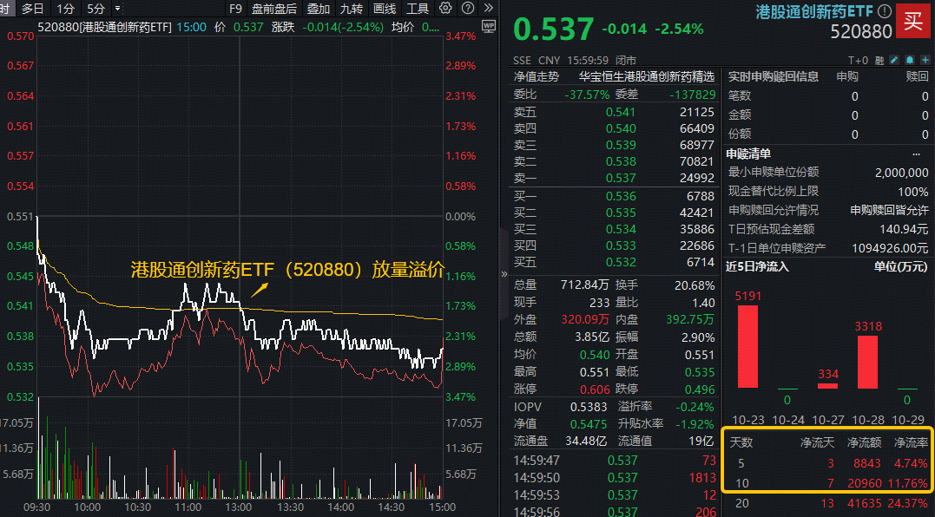Click 升贴水率 value -1.92%
This screenshot has height=517, width=935.
pos(695,424)
